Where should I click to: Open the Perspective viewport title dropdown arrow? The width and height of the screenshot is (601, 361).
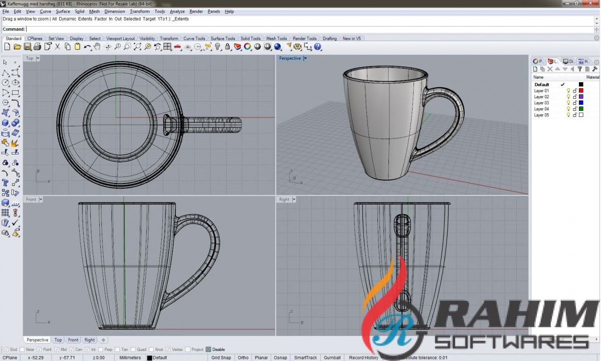(305, 58)
